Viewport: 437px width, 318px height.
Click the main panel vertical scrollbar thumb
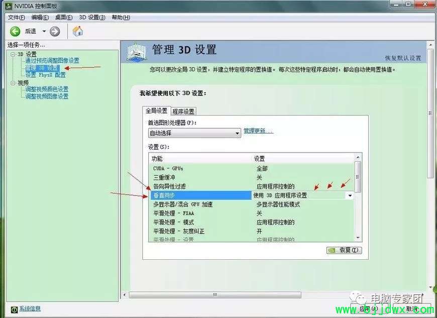(x=430, y=113)
